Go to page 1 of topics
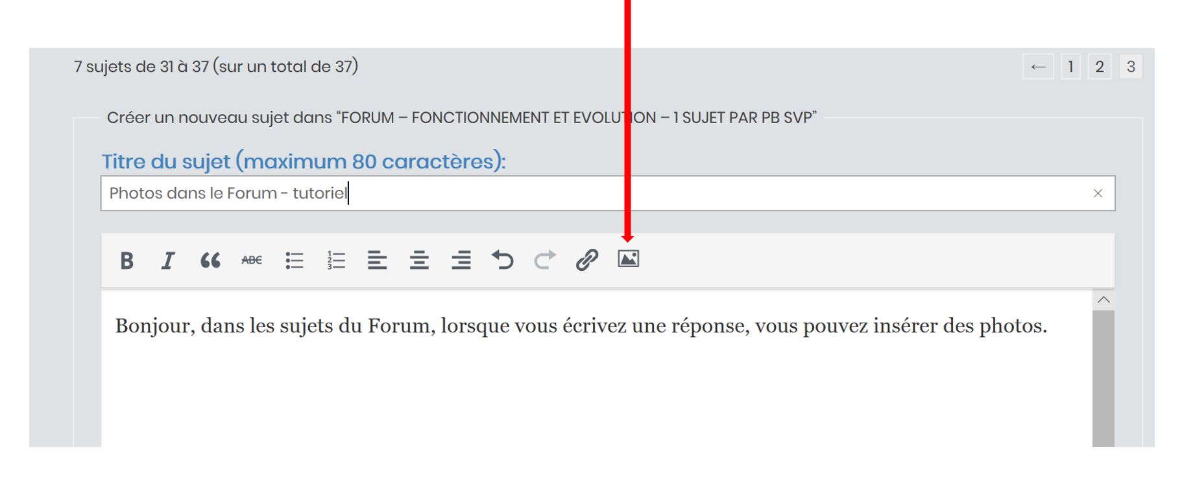Image resolution: width=1195 pixels, height=495 pixels. click(x=1070, y=67)
